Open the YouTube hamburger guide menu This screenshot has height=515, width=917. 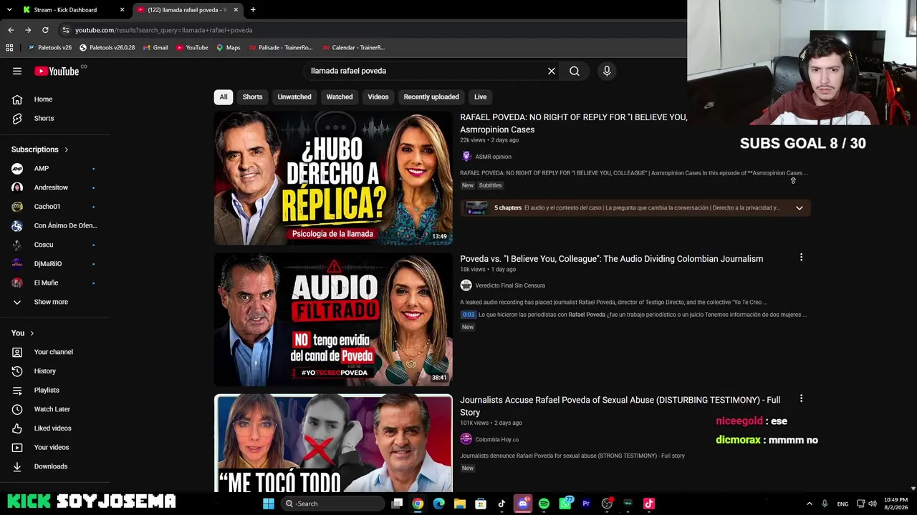pos(17,71)
